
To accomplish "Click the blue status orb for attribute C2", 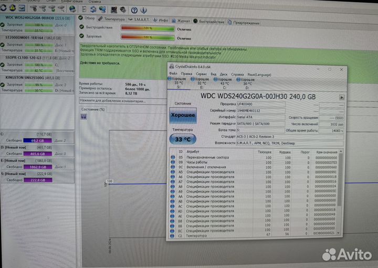I will click(x=172, y=235).
